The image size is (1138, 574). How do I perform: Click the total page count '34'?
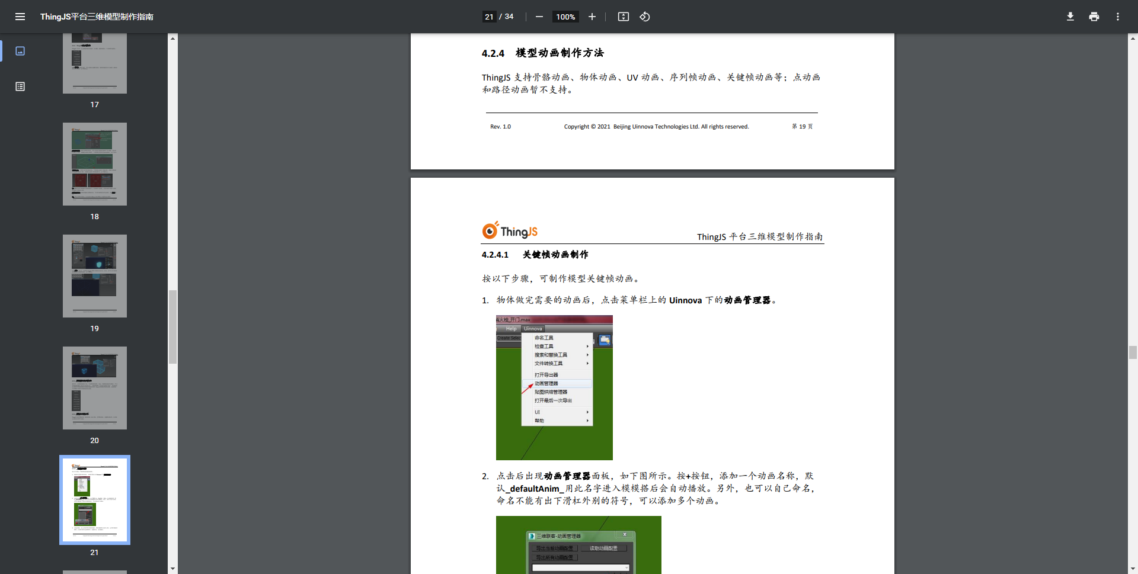pyautogui.click(x=509, y=17)
